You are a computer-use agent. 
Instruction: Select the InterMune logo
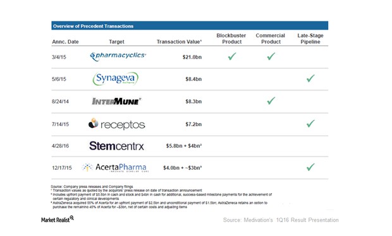(116, 101)
